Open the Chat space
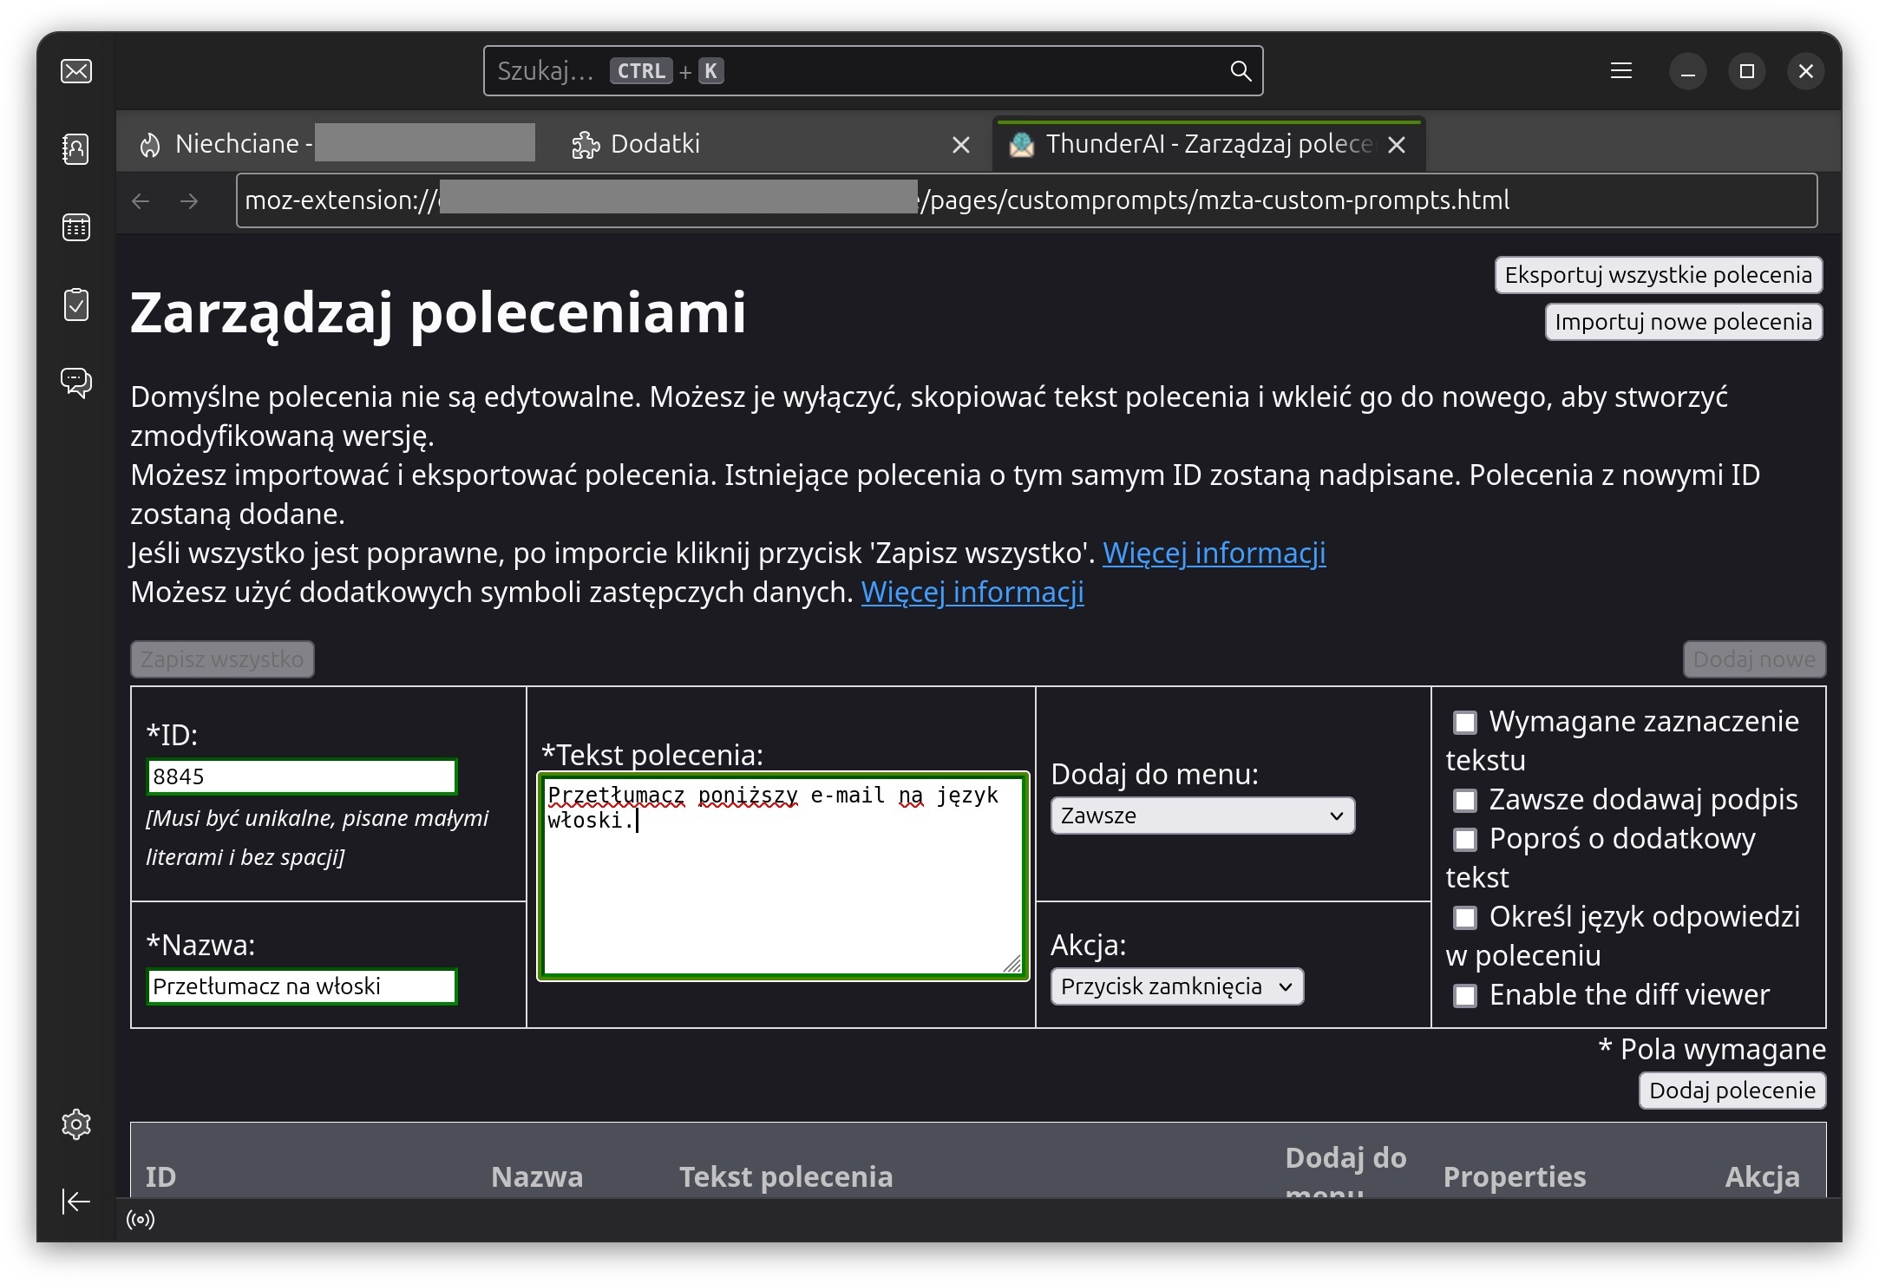This screenshot has height=1284, width=1879. [76, 383]
